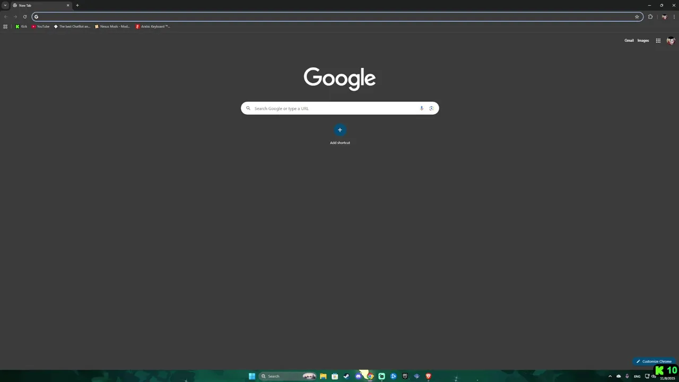Screen dimensions: 679x382
Task: Open the Google apps grid
Action: 658,40
